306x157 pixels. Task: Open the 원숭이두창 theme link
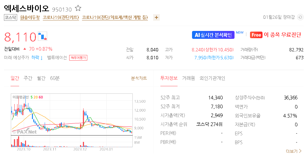coord(30,17)
